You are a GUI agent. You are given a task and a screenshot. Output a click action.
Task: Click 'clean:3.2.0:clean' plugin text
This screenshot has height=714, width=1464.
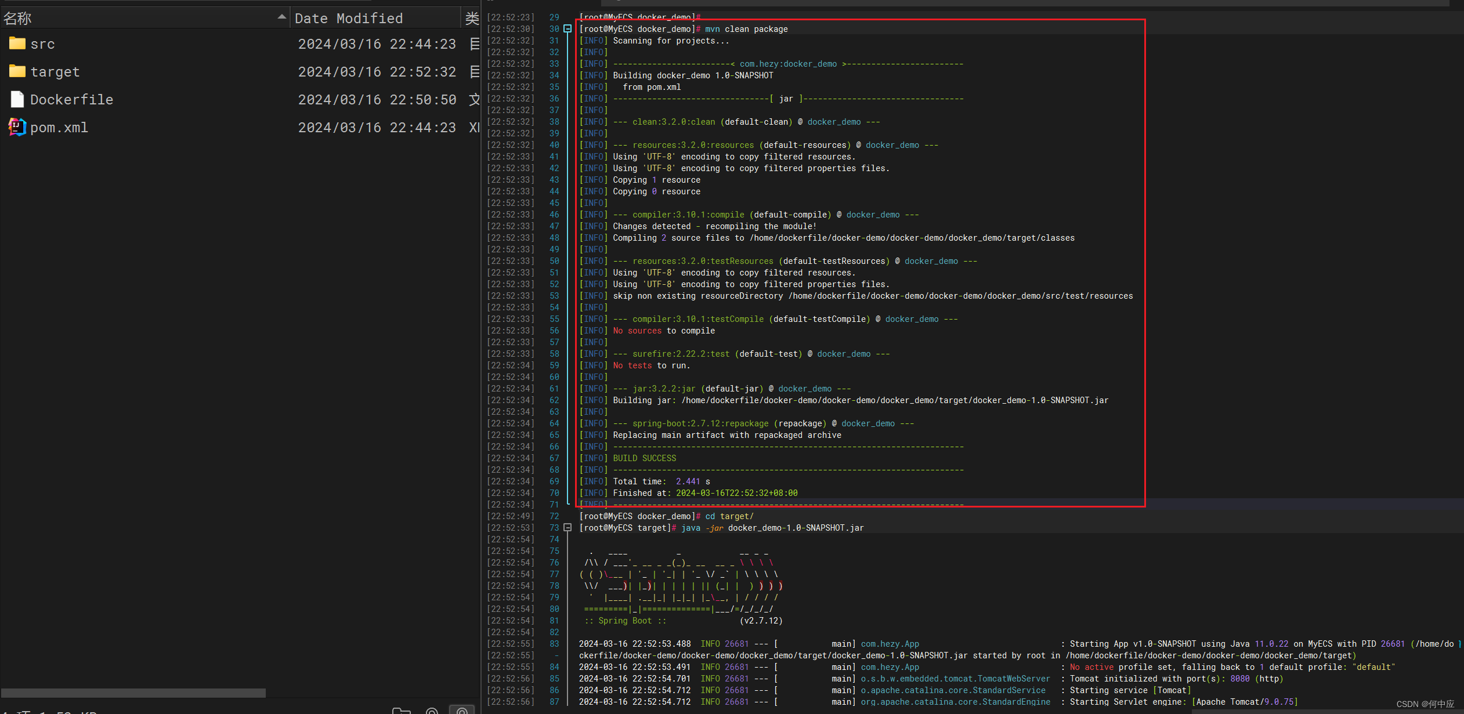tap(674, 122)
